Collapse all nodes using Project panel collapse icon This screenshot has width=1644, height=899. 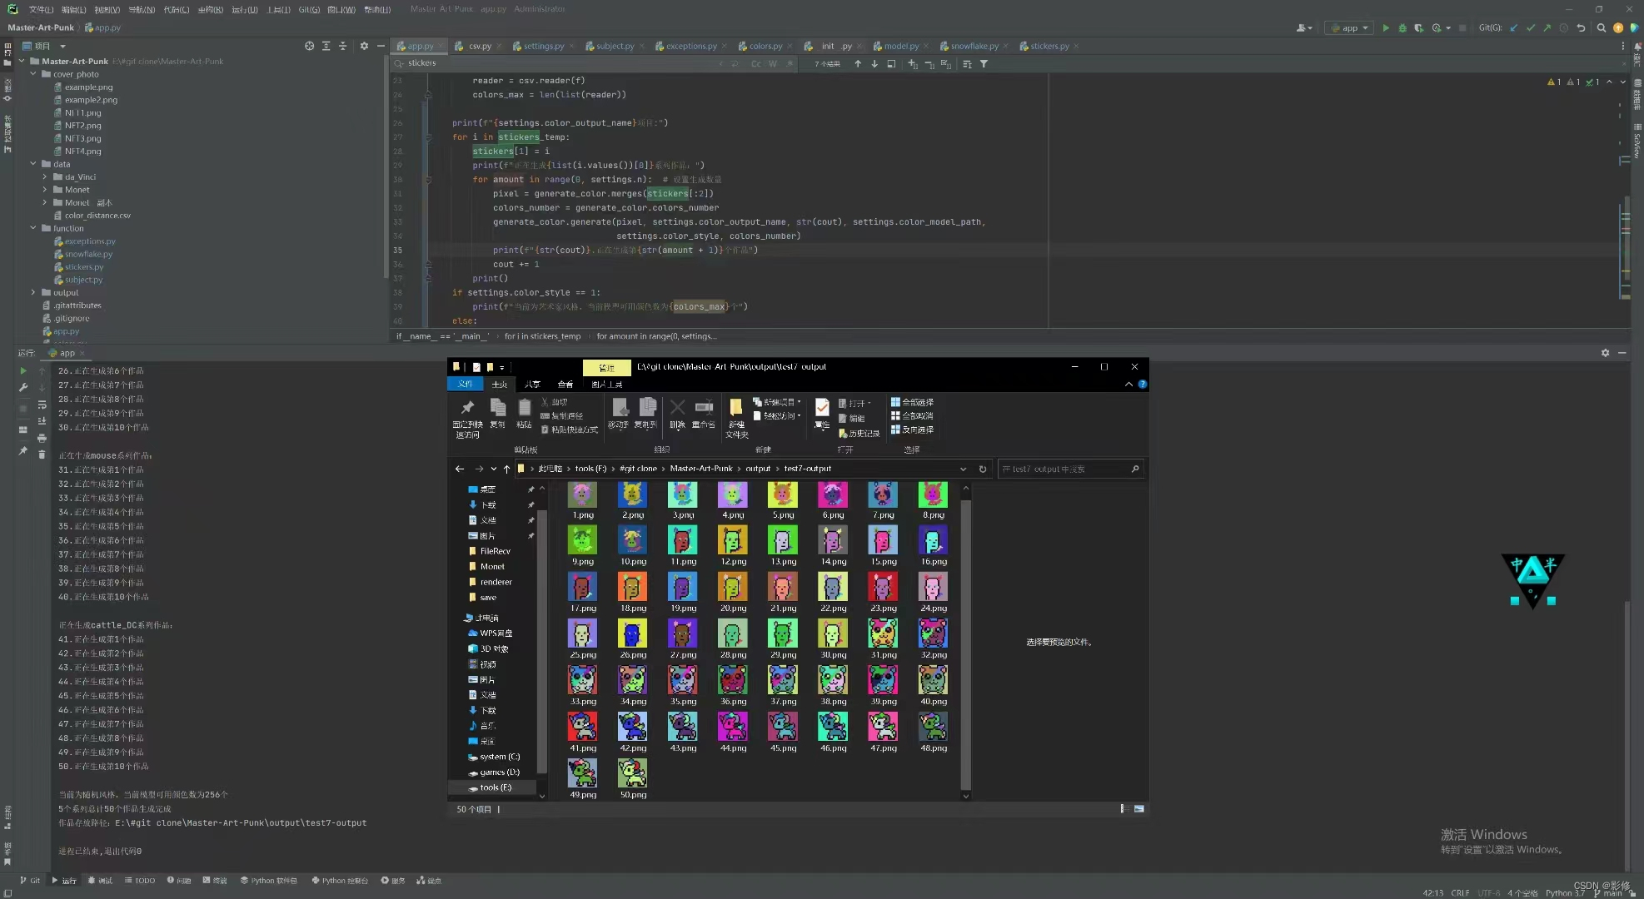coord(343,46)
